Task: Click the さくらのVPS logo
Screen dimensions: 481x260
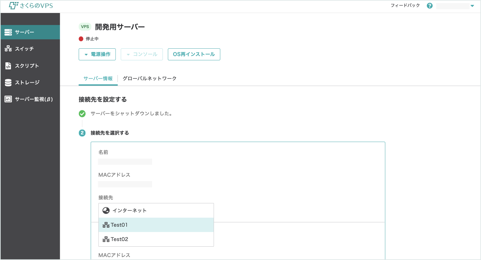Action: (x=30, y=5)
